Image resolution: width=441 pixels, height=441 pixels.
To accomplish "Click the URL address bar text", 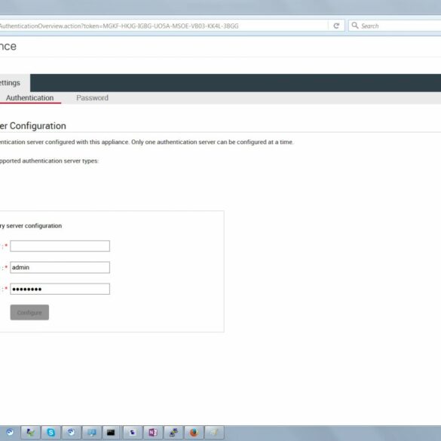I will tap(119, 26).
